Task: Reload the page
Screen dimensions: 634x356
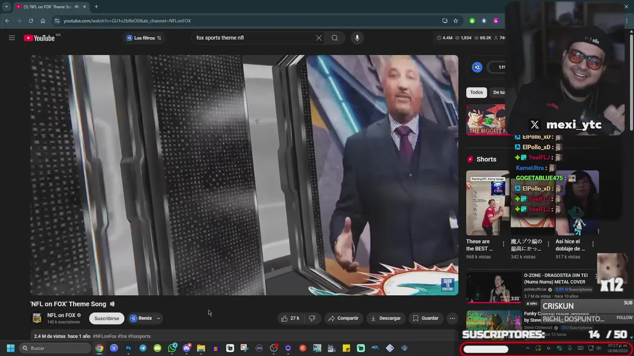Action: click(31, 21)
